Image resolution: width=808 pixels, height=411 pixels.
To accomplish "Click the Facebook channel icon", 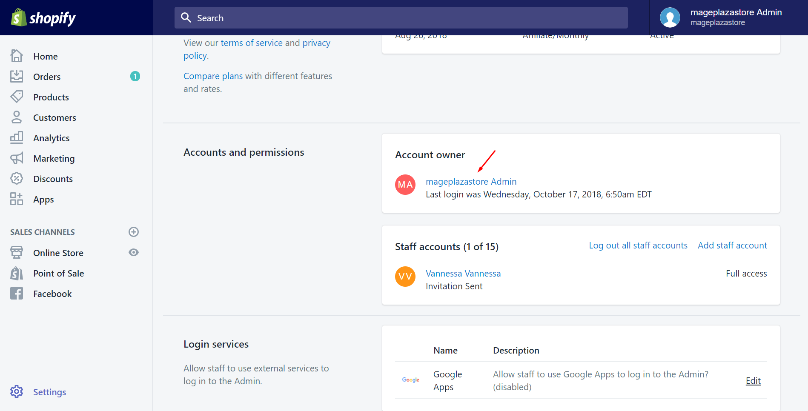I will (17, 293).
